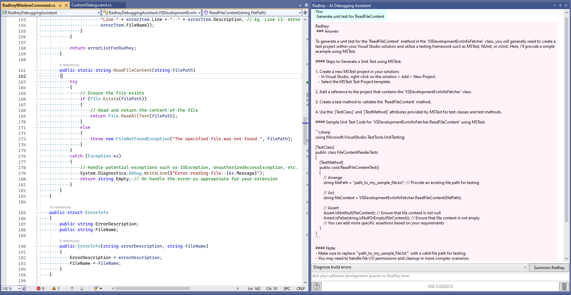The width and height of the screenshot is (571, 295).
Task: Click the trash icon to clear chat
Action: [564, 286]
